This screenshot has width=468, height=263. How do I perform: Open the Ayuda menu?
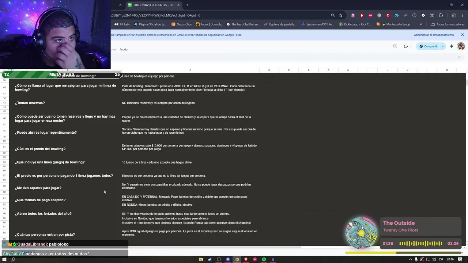123,49
